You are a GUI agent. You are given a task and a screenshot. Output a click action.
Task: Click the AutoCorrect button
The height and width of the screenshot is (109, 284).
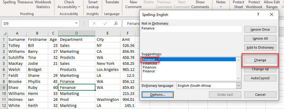[x=260, y=78]
